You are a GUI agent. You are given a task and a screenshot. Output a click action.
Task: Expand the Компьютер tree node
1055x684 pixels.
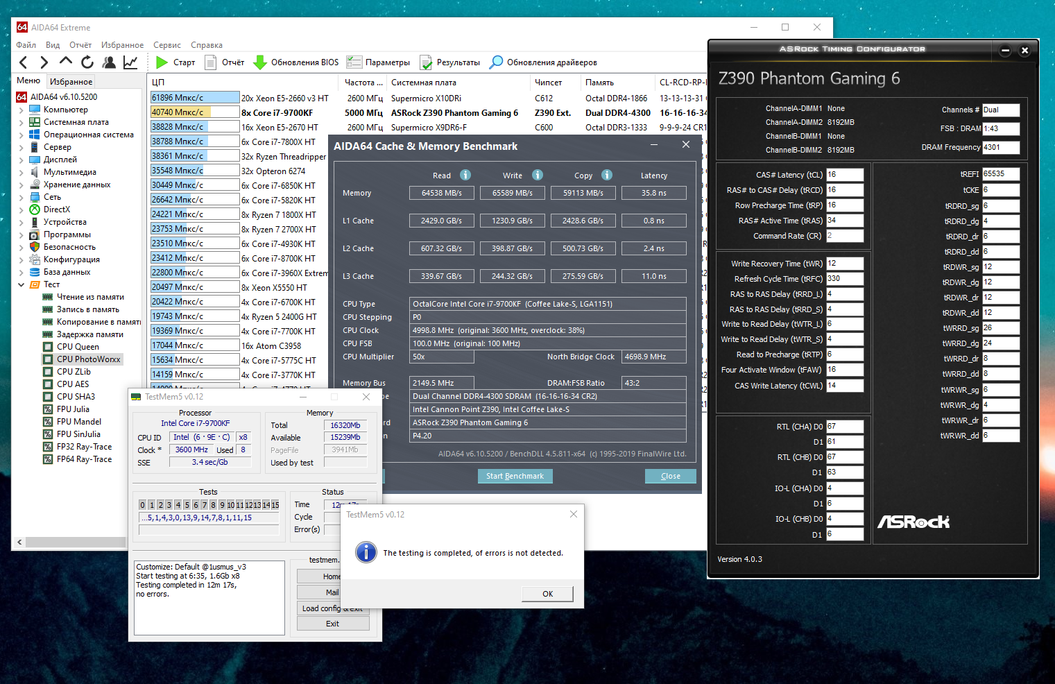click(21, 110)
